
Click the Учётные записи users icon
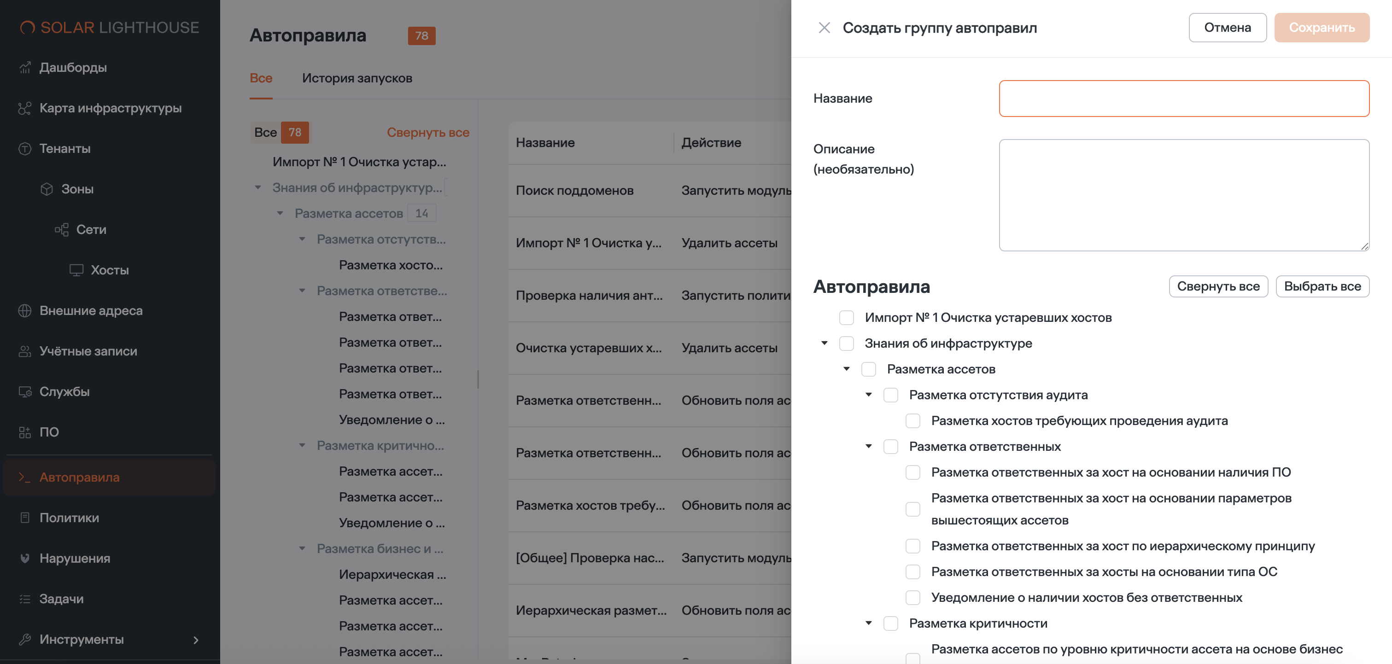[x=25, y=351]
